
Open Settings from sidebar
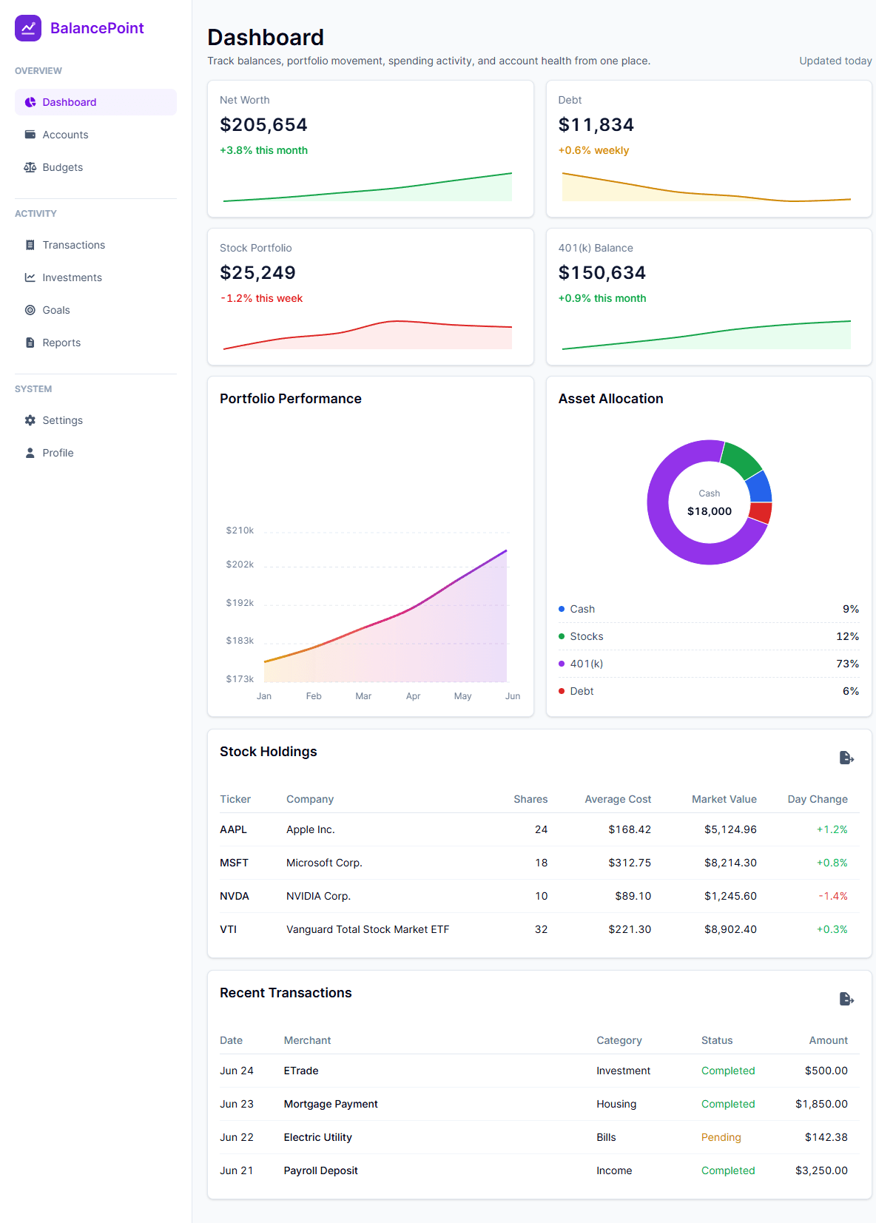(x=95, y=420)
